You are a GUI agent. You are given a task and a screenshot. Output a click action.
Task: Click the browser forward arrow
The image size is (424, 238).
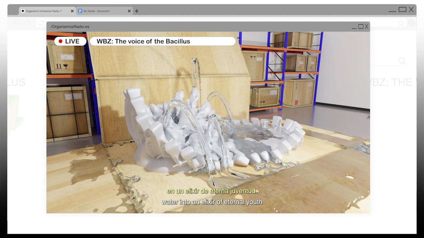(x=27, y=23)
